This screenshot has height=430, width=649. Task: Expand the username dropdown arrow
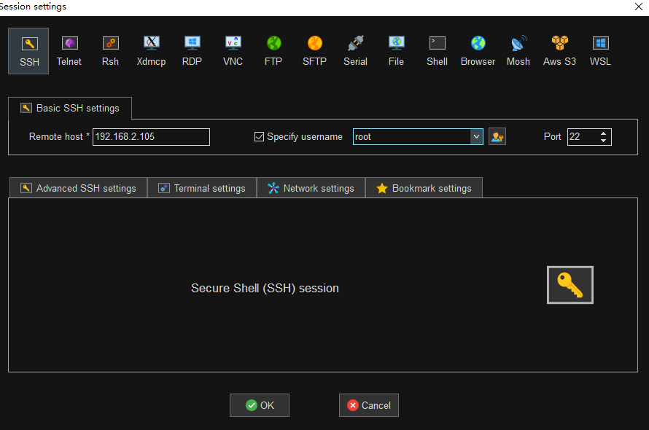476,136
